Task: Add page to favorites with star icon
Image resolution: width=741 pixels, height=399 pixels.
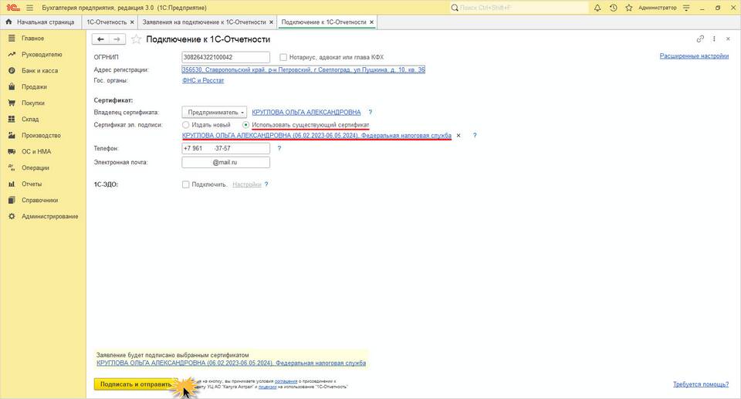Action: coord(137,39)
